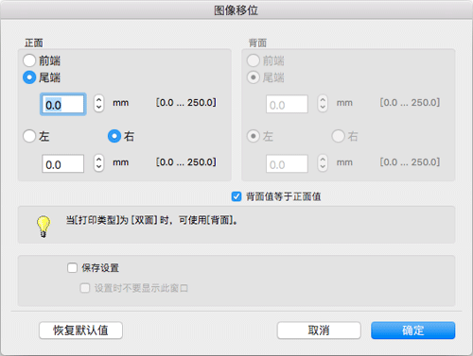Confirm with the 确定 button
Image resolution: width=473 pixels, height=356 pixels.
point(413,331)
